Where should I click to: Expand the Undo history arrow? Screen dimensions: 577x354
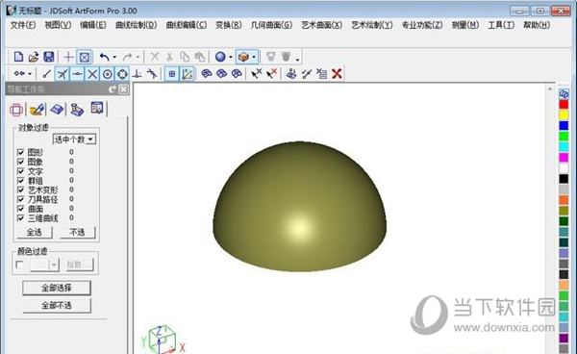(x=114, y=57)
